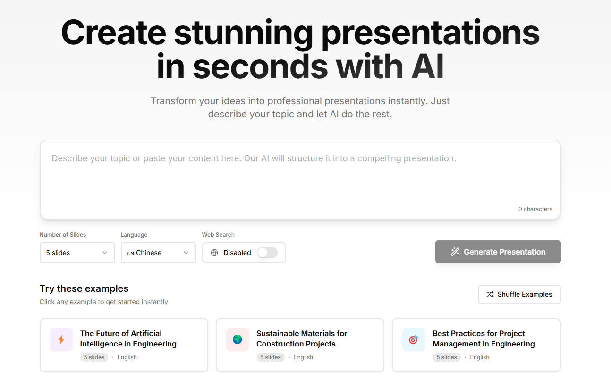Open the Number of Slides dropdown
The height and width of the screenshot is (379, 611).
click(x=77, y=253)
